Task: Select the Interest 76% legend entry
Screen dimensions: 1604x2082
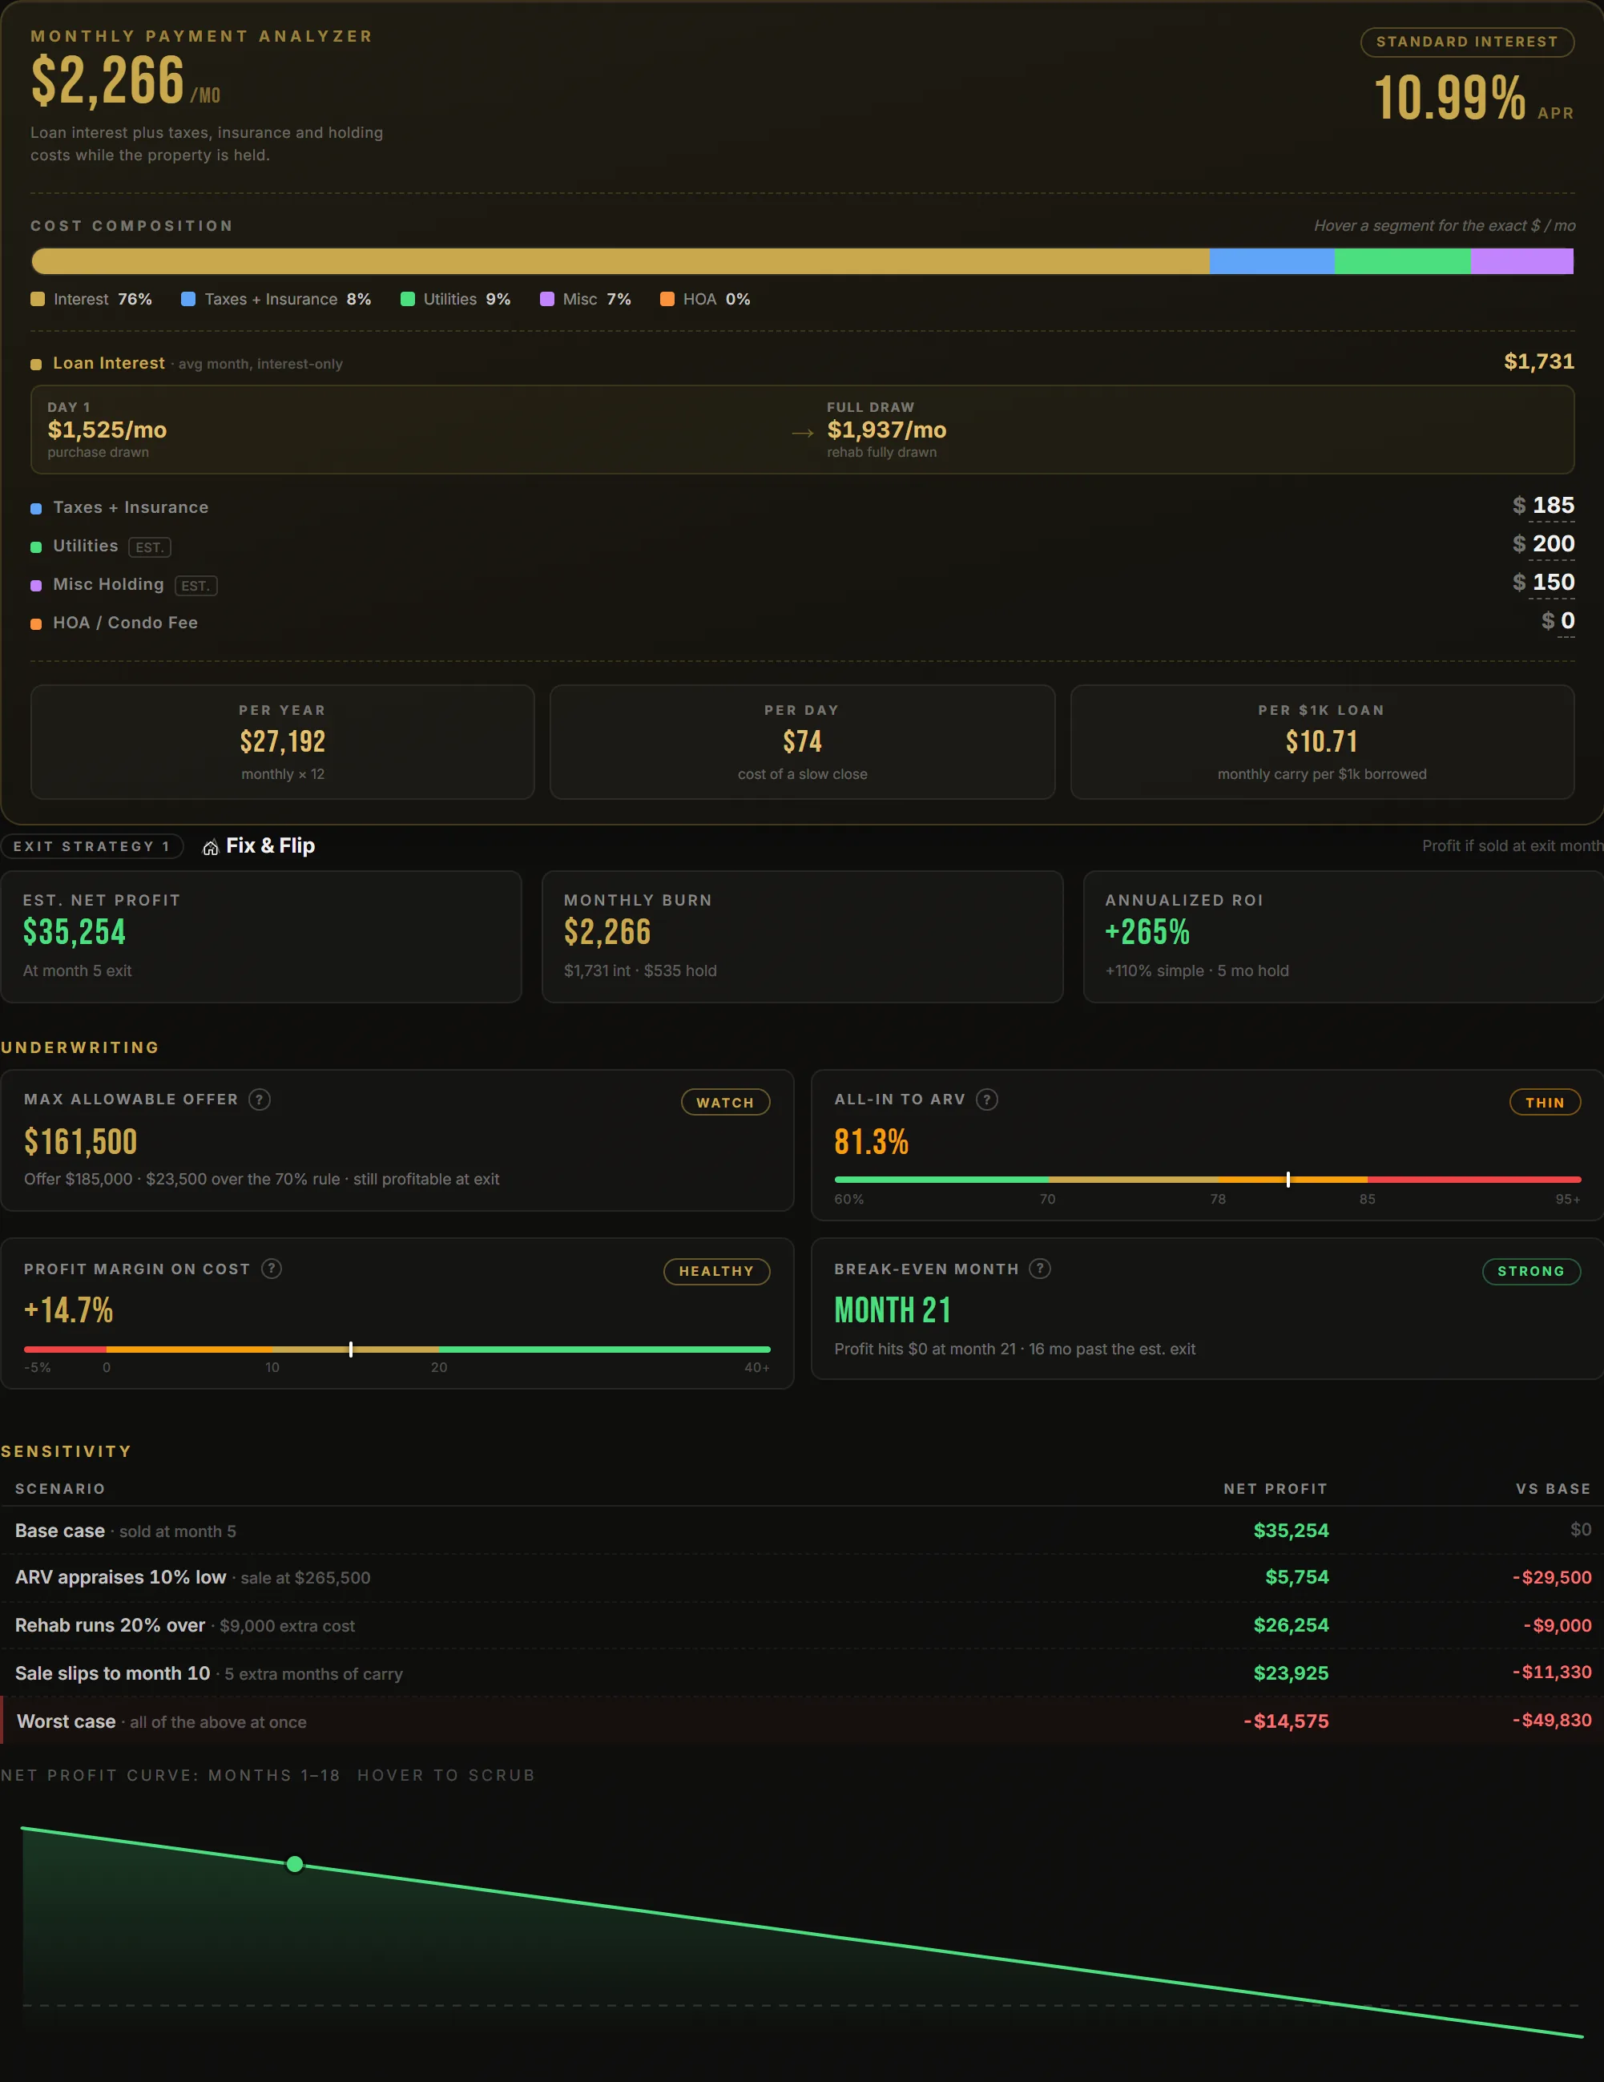Action: (x=91, y=300)
